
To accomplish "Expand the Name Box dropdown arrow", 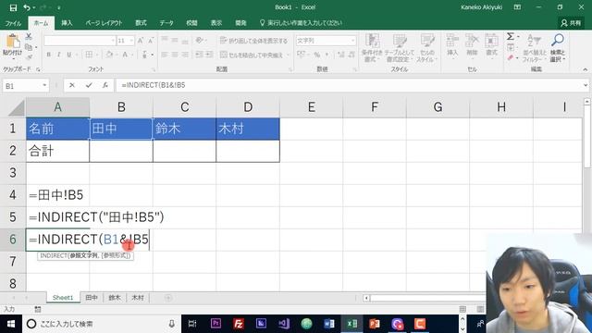I will pos(44,85).
